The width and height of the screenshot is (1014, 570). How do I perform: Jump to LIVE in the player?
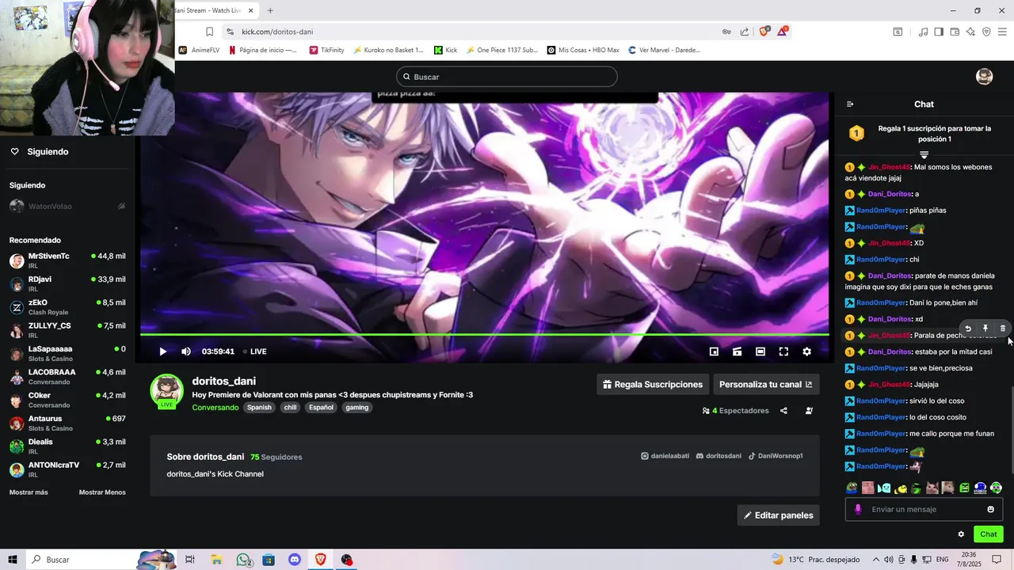(x=255, y=351)
